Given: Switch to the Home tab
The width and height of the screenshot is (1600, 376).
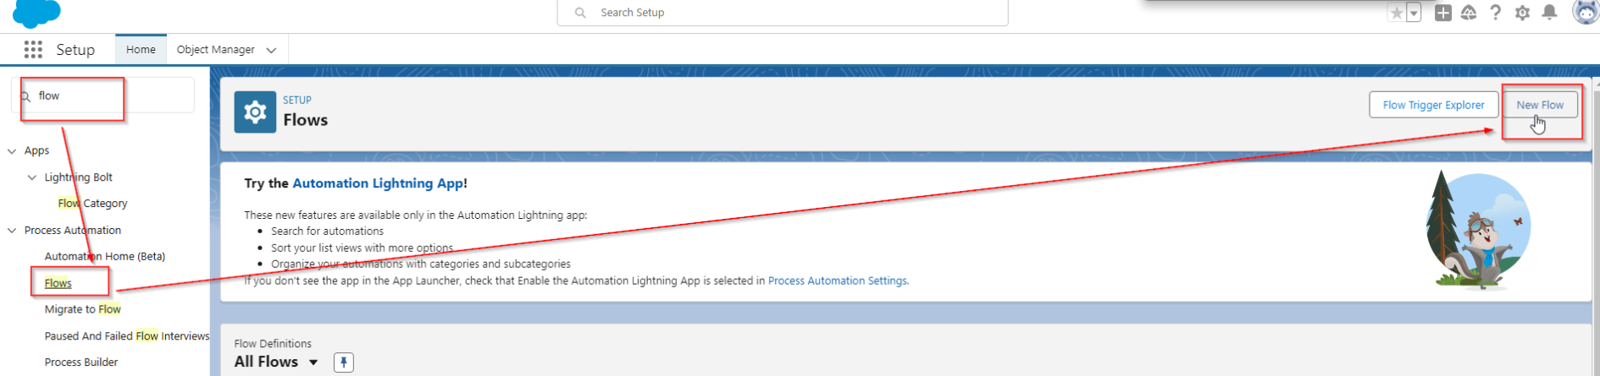Looking at the screenshot, I should (141, 50).
